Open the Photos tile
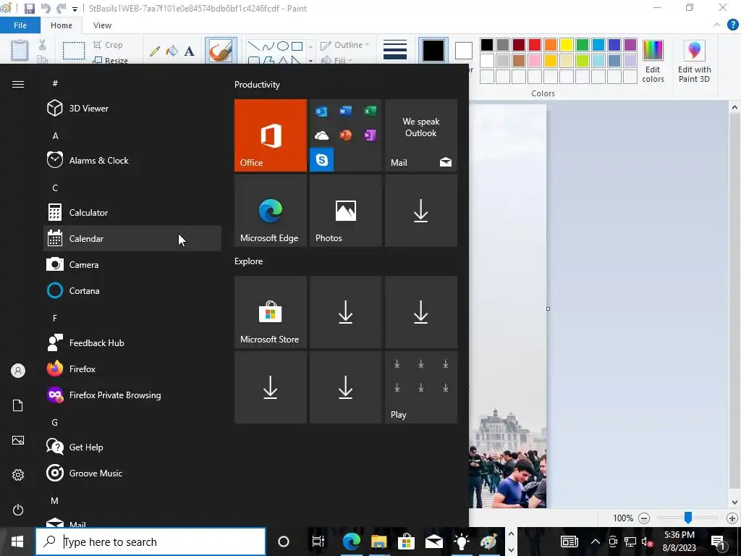Viewport: 741px width, 556px height. coord(345,211)
